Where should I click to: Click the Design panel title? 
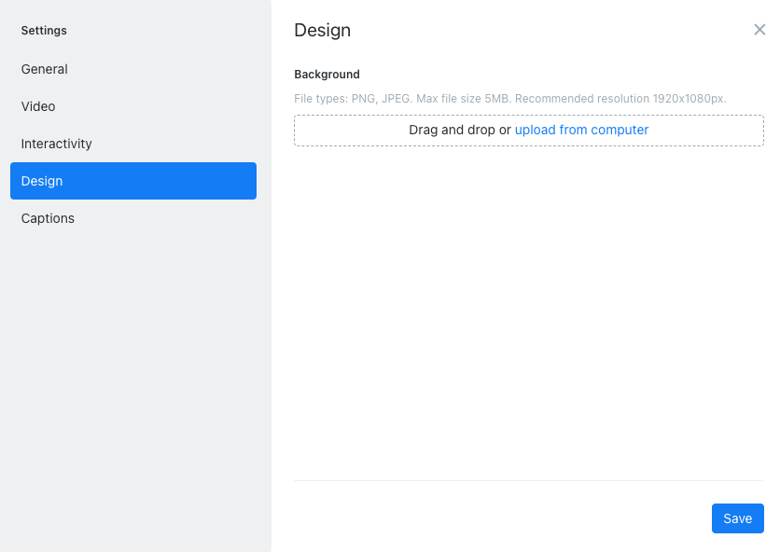pos(322,30)
